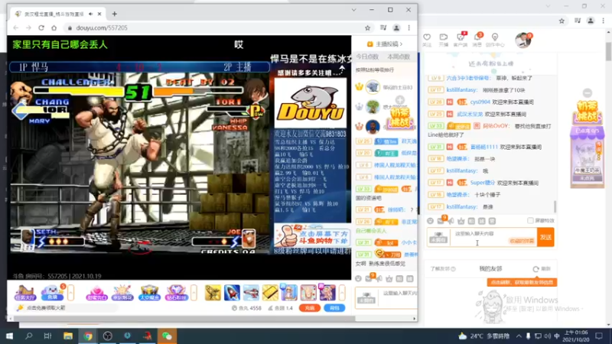This screenshot has width=612, height=344.
Task: Send the rocket gift
Action: (232, 293)
